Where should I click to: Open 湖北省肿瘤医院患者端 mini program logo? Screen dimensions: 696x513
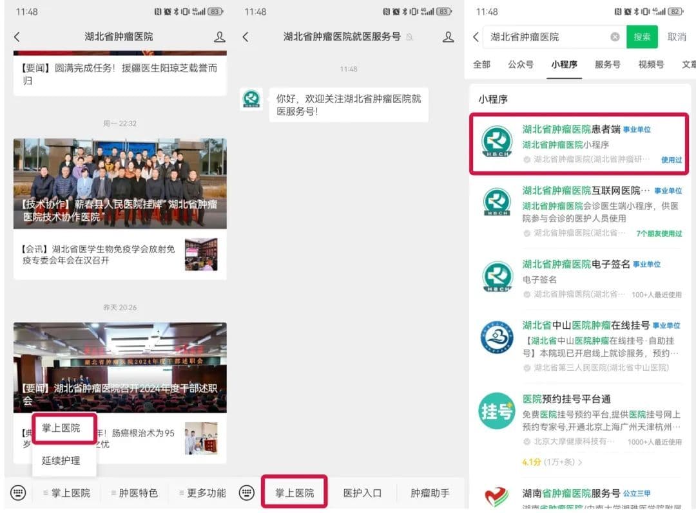coord(497,142)
